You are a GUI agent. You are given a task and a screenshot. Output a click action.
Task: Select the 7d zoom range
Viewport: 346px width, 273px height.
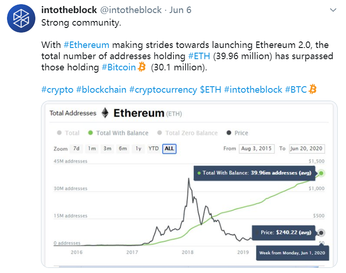[x=76, y=149]
